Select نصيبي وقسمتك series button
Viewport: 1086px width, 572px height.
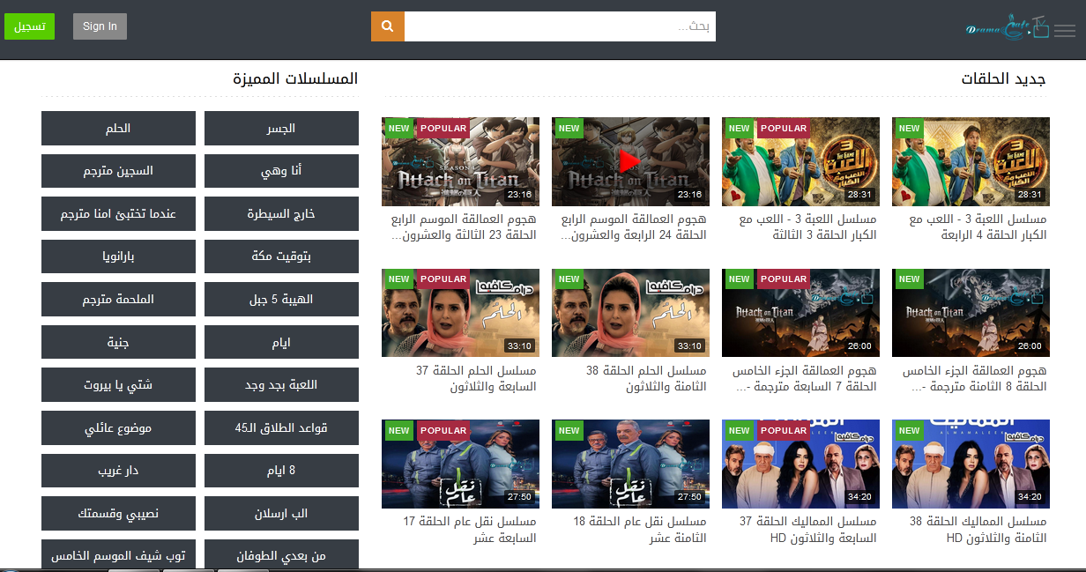118,513
